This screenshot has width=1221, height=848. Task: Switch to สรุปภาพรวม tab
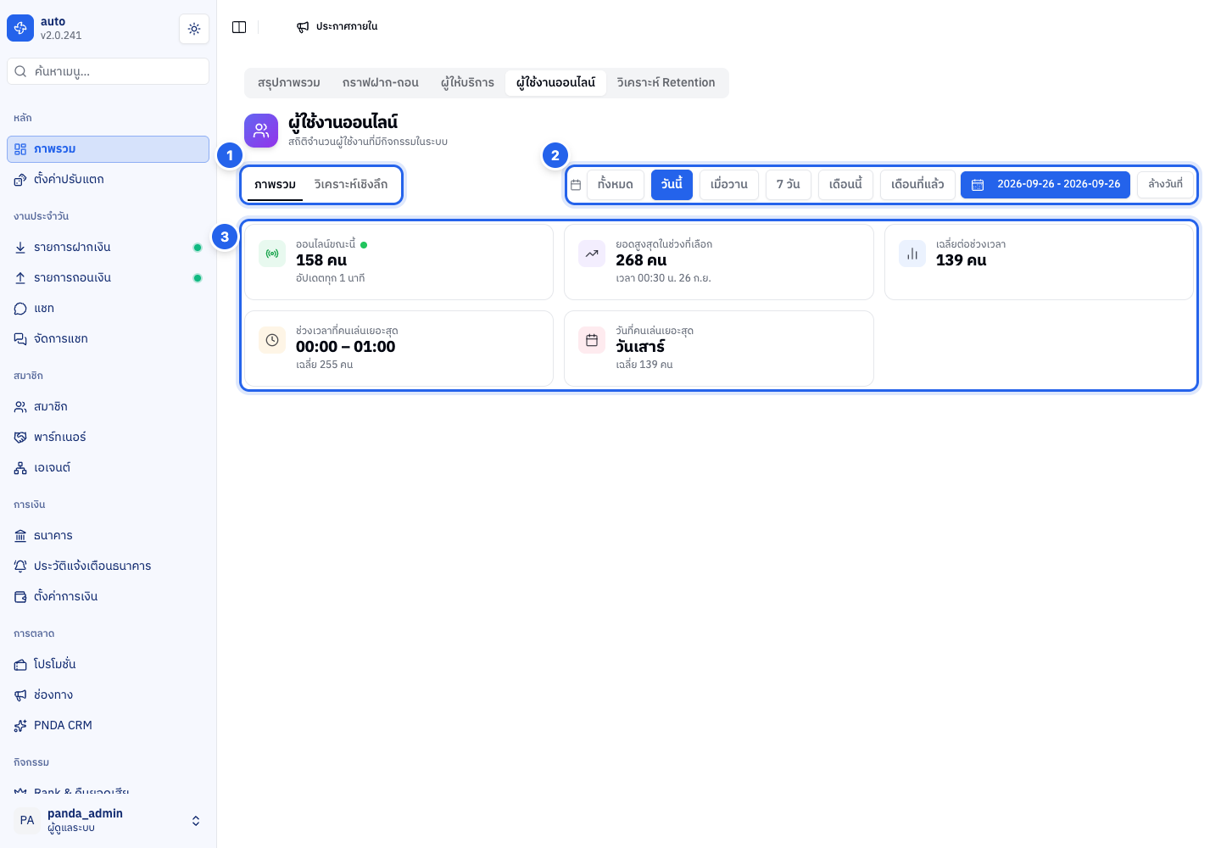pos(289,83)
